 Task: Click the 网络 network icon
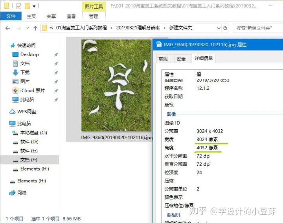click(13, 193)
